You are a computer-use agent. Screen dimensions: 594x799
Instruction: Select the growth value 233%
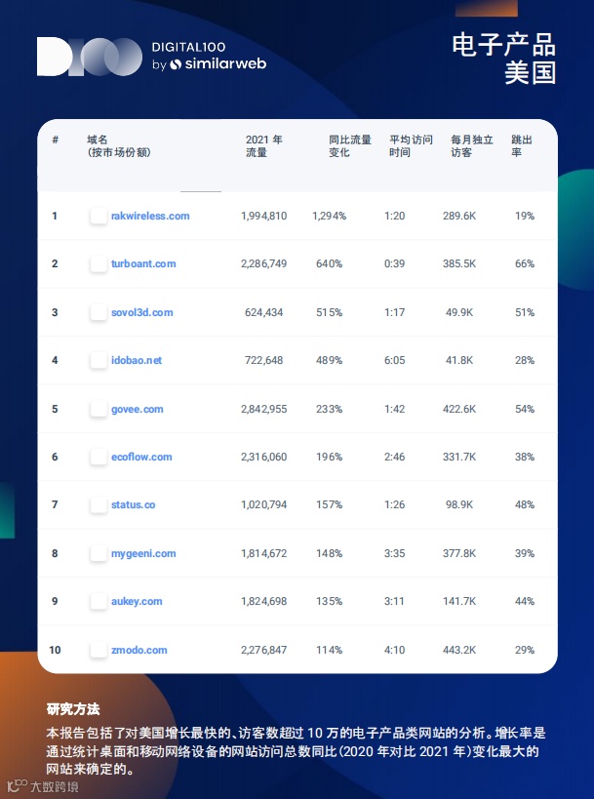click(x=329, y=409)
